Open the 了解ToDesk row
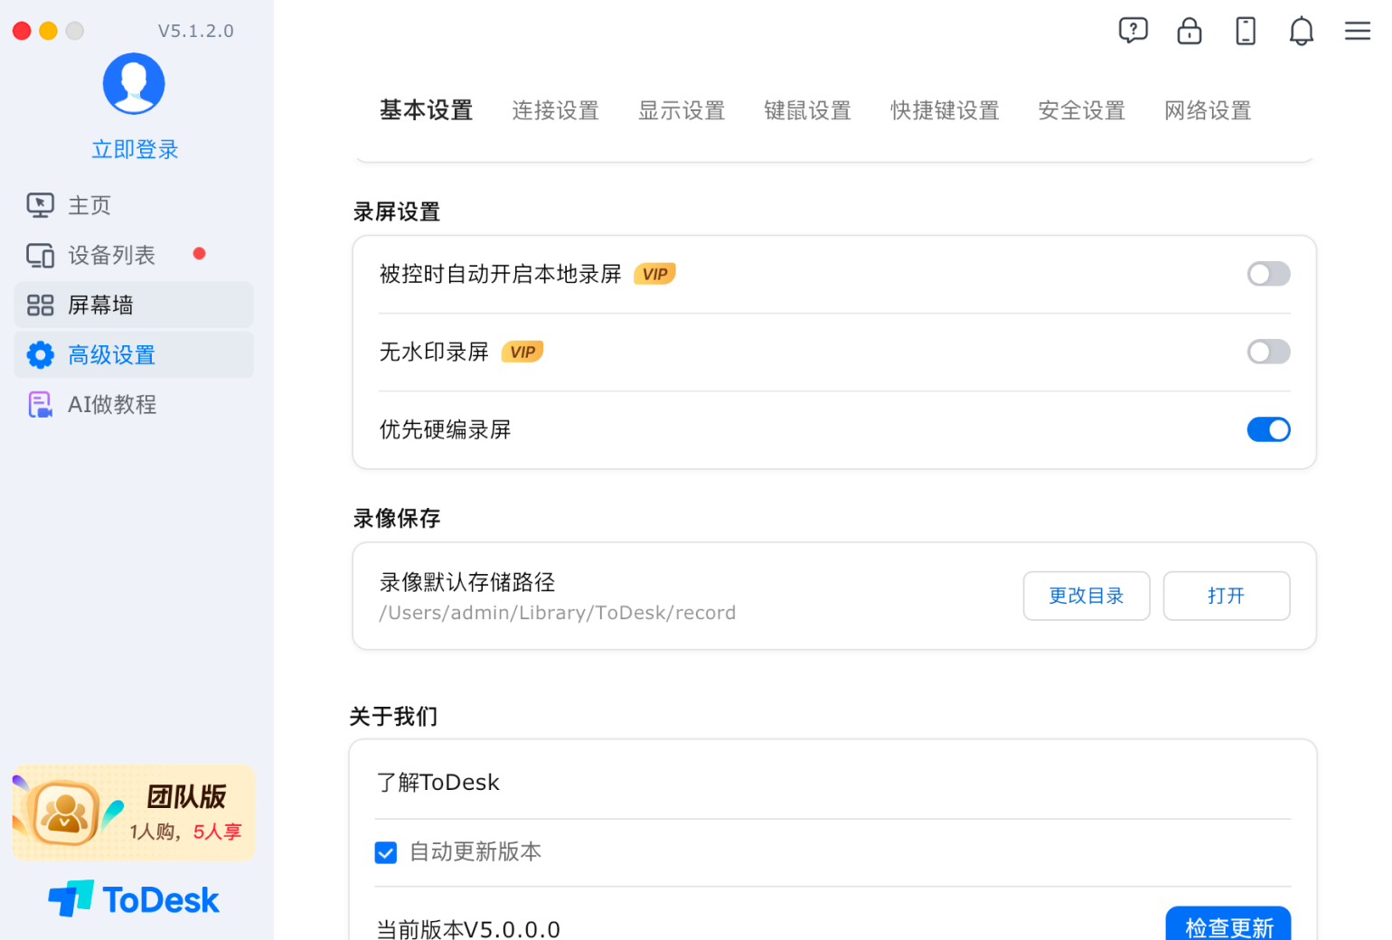The height and width of the screenshot is (940, 1392). tap(832, 782)
